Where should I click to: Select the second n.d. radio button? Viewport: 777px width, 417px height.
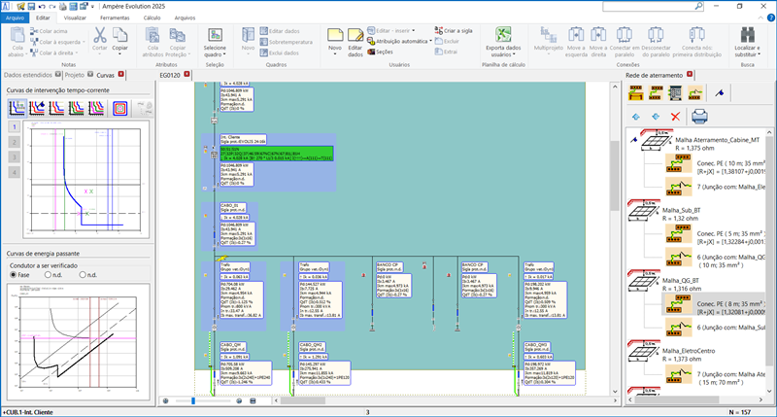[x=83, y=275]
